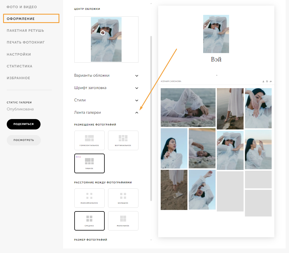Open the Оформление section
The image size is (289, 253).
pos(31,19)
